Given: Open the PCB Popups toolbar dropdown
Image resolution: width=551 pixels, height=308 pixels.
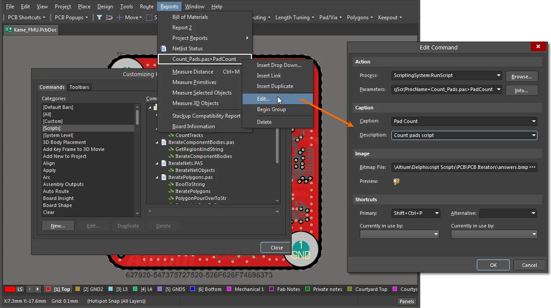Looking at the screenshot, I should pyautogui.click(x=86, y=17).
